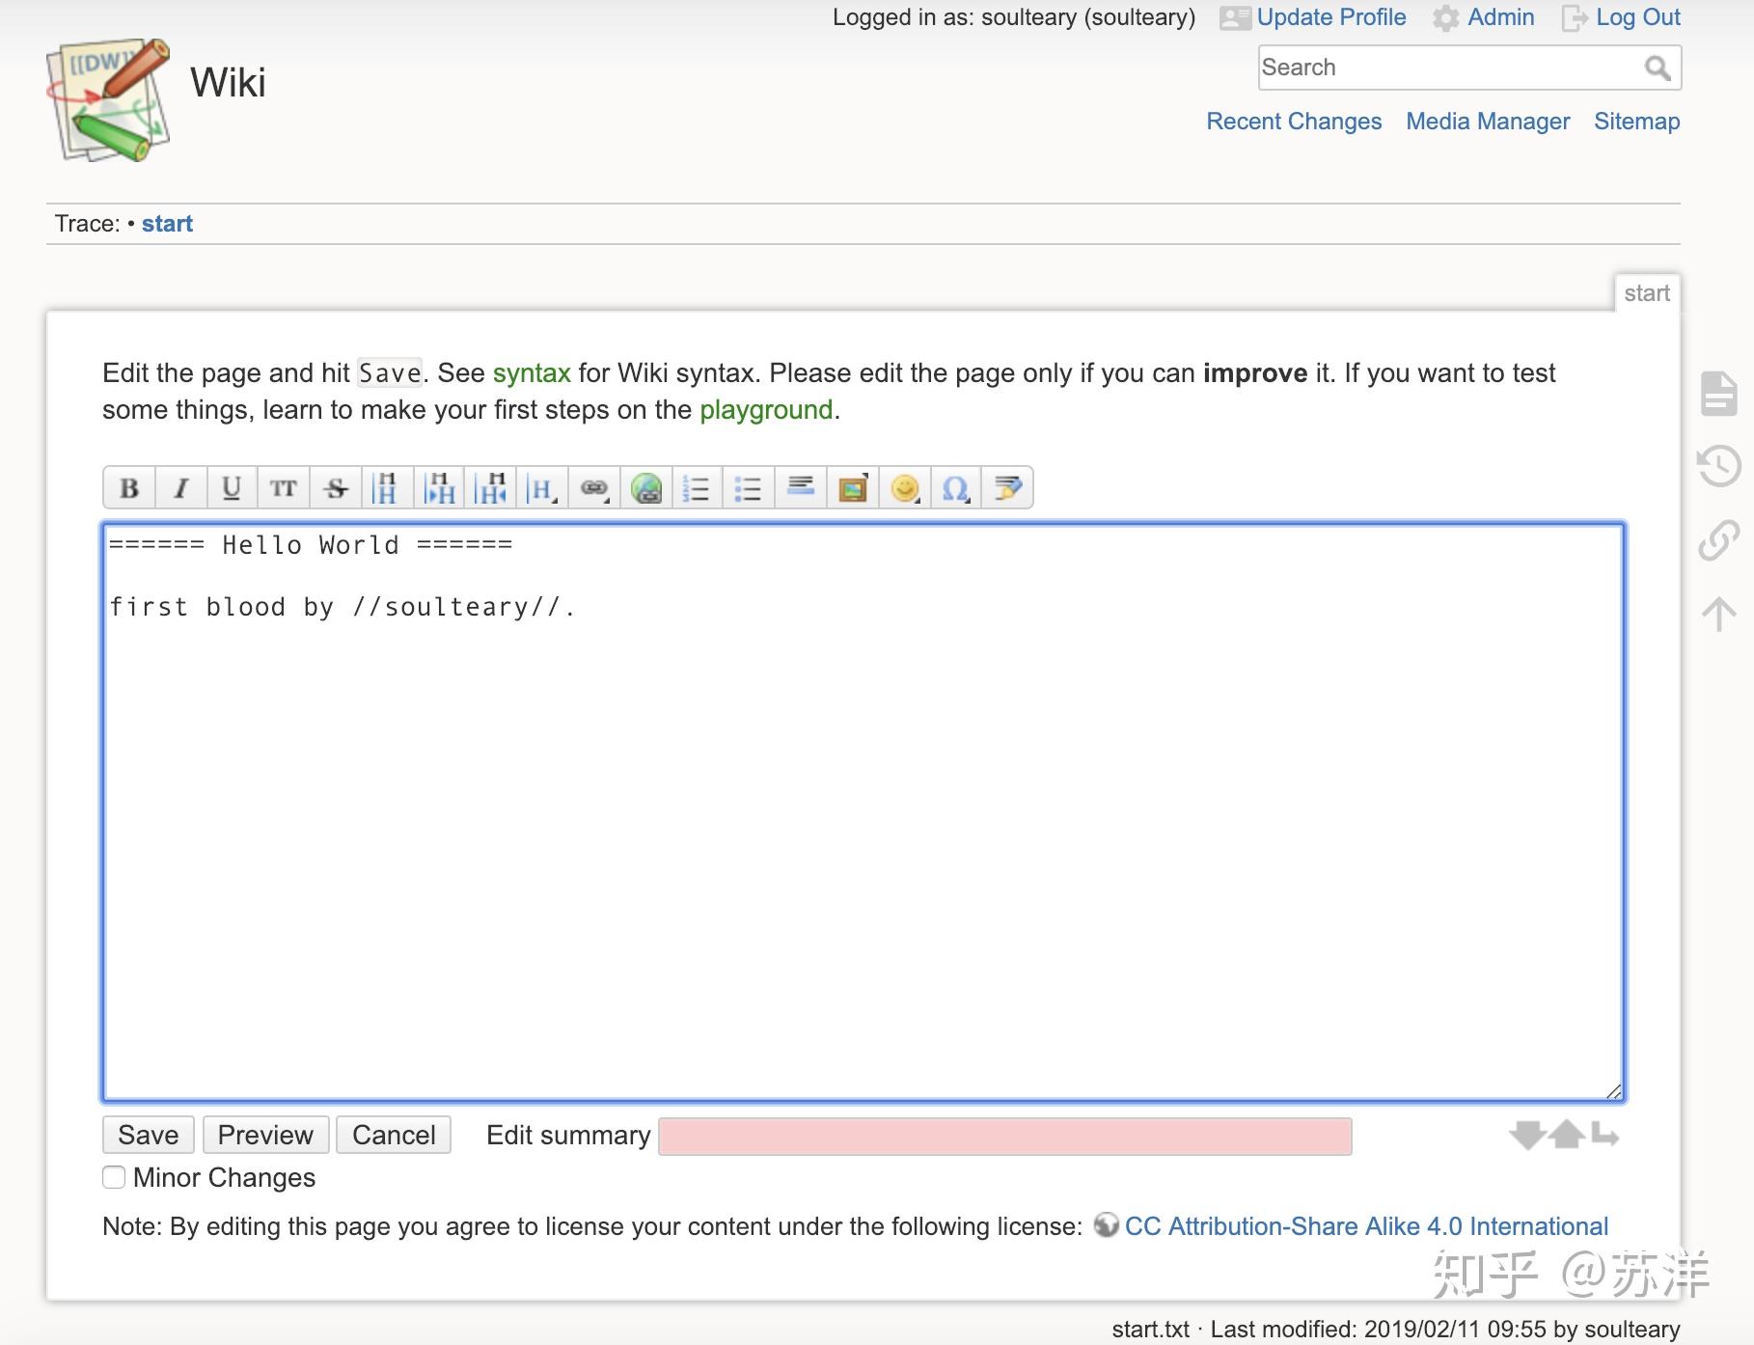Apply bold formatting in the editor
The height and width of the screenshot is (1345, 1754).
coord(128,488)
